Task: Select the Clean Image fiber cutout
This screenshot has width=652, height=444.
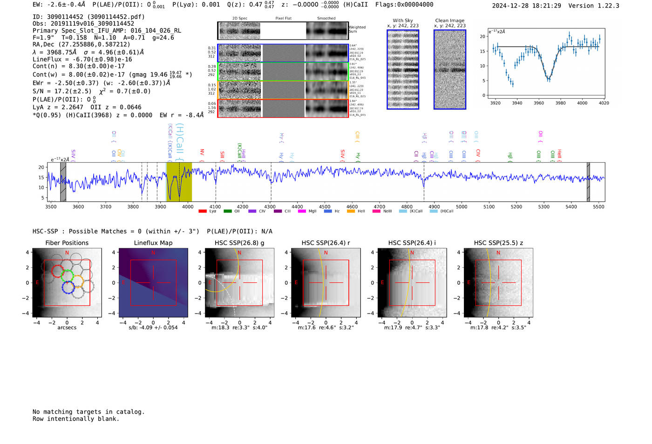Action: (450, 69)
